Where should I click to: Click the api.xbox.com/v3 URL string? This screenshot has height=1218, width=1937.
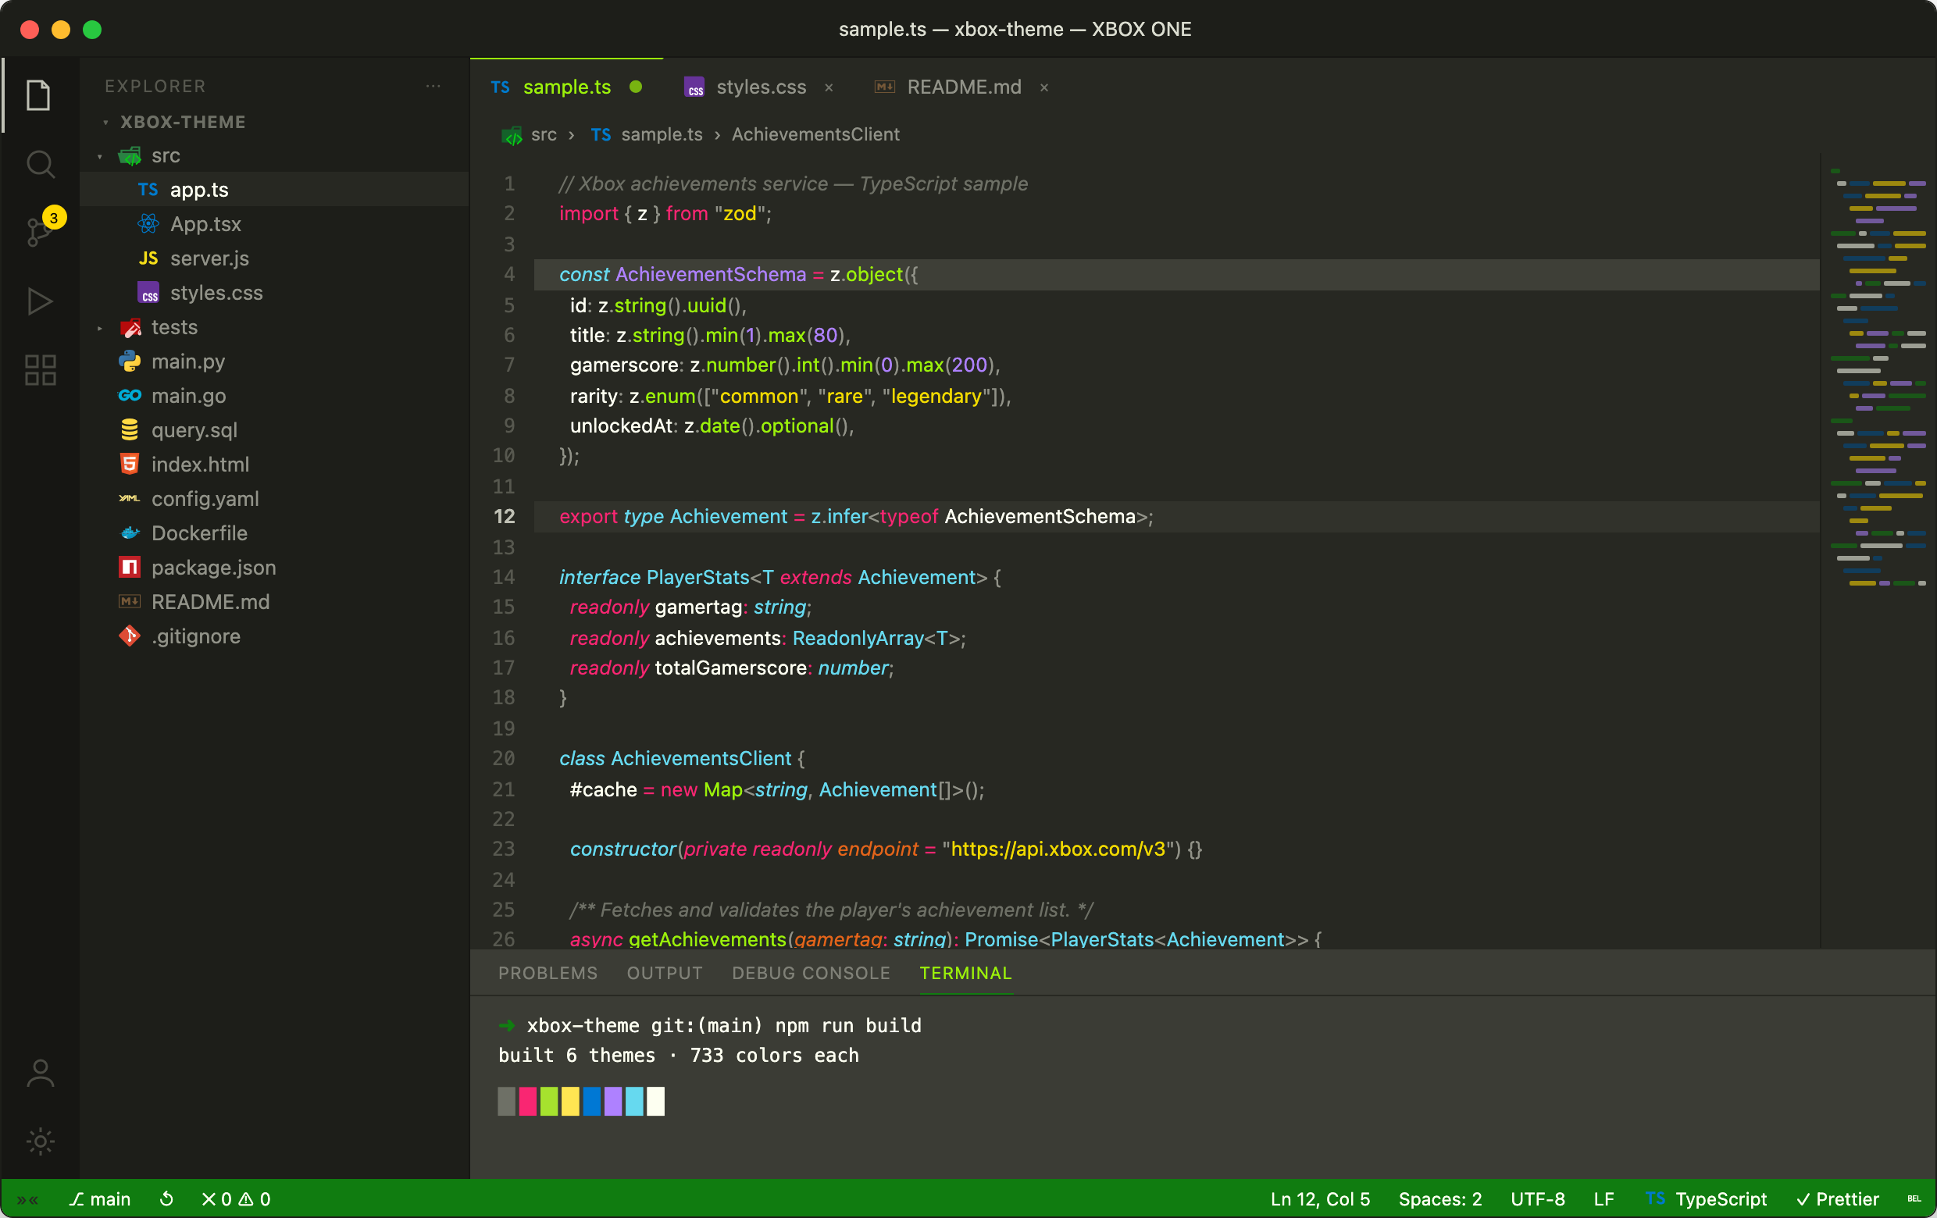pos(1057,849)
